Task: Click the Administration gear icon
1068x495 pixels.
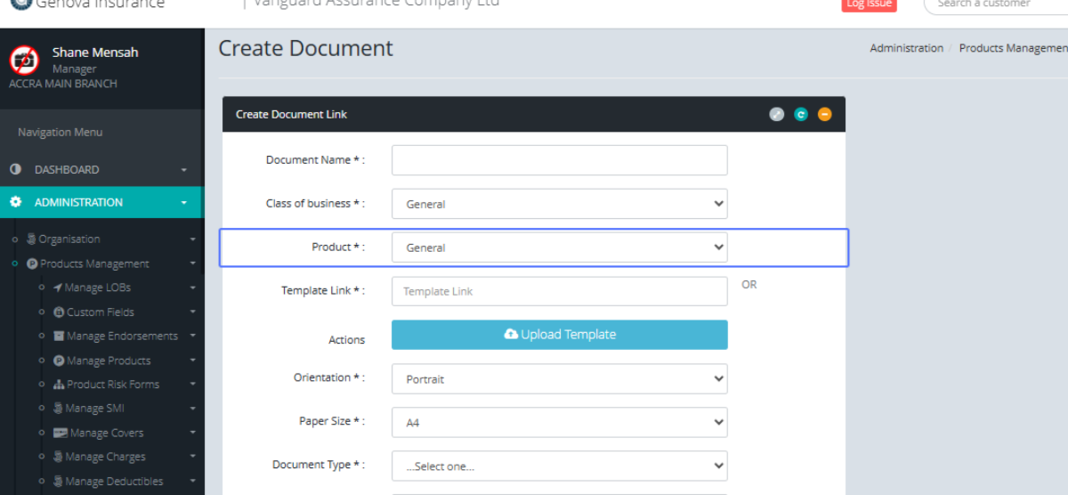Action: (x=15, y=202)
